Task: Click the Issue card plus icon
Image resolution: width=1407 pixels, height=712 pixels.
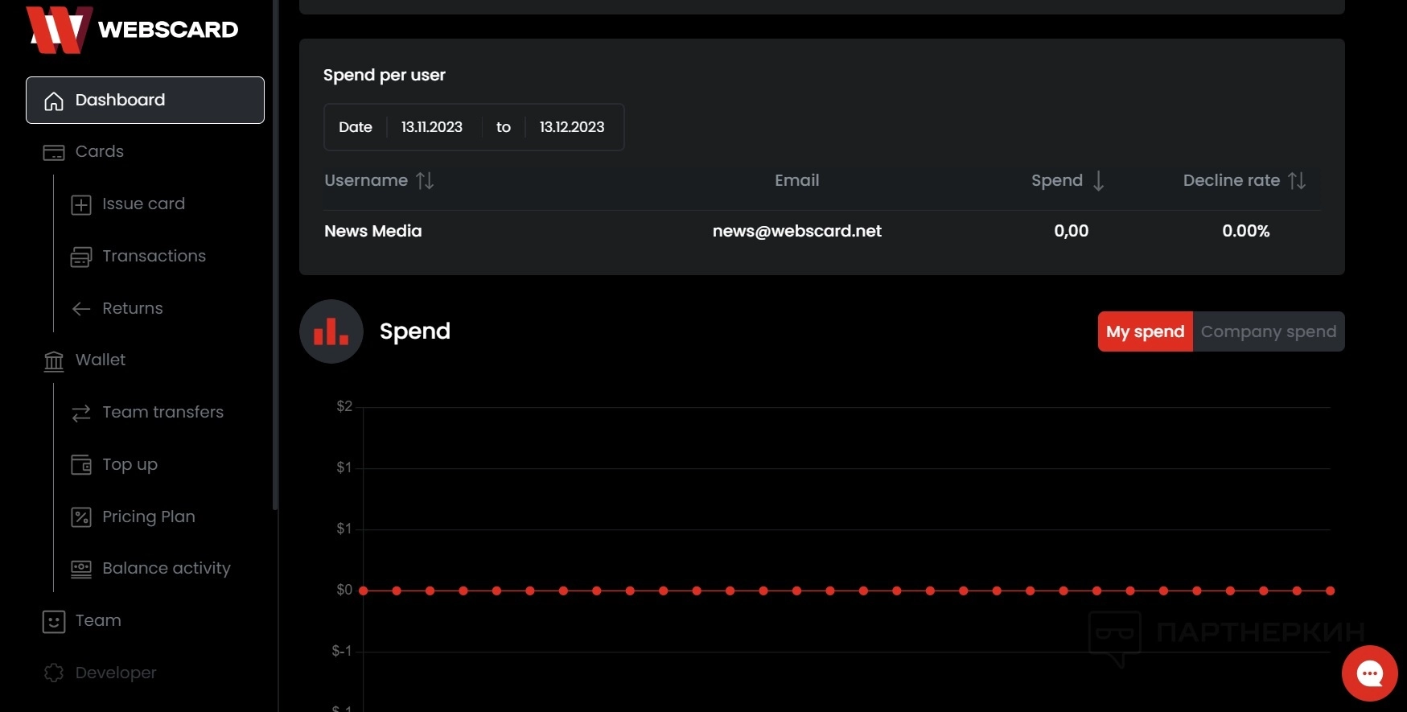Action: click(81, 204)
